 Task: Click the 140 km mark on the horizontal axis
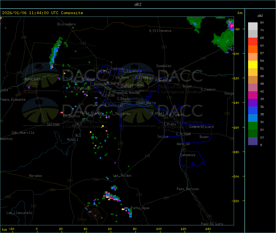pos(208,229)
